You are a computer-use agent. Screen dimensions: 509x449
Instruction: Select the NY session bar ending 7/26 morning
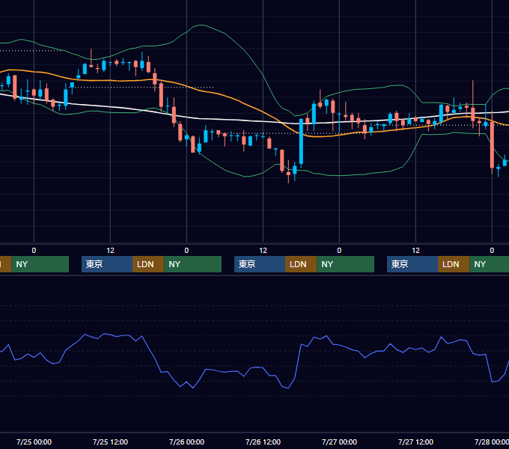tap(193, 264)
